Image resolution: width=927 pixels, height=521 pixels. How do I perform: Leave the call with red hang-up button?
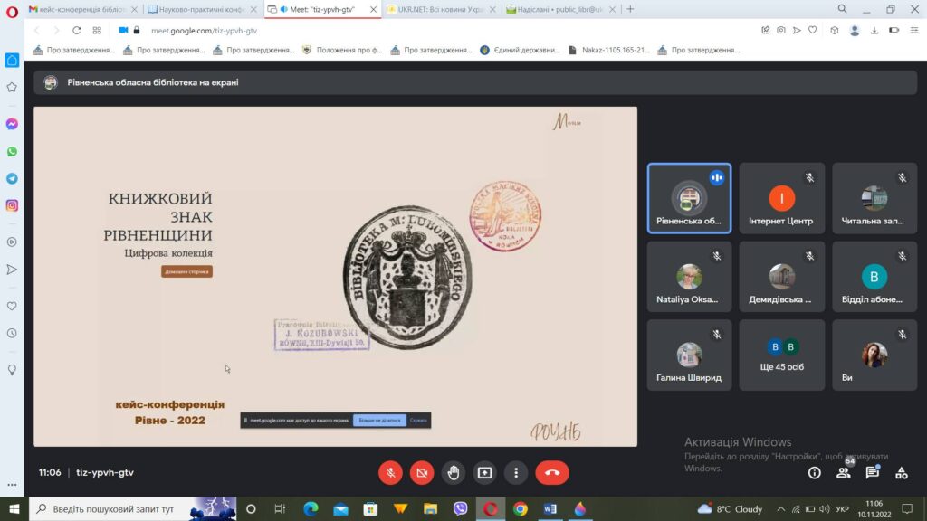coord(551,472)
